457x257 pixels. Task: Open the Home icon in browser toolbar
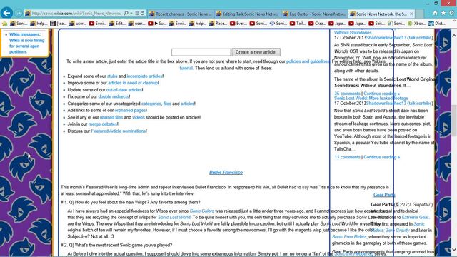pyautogui.click(x=435, y=13)
